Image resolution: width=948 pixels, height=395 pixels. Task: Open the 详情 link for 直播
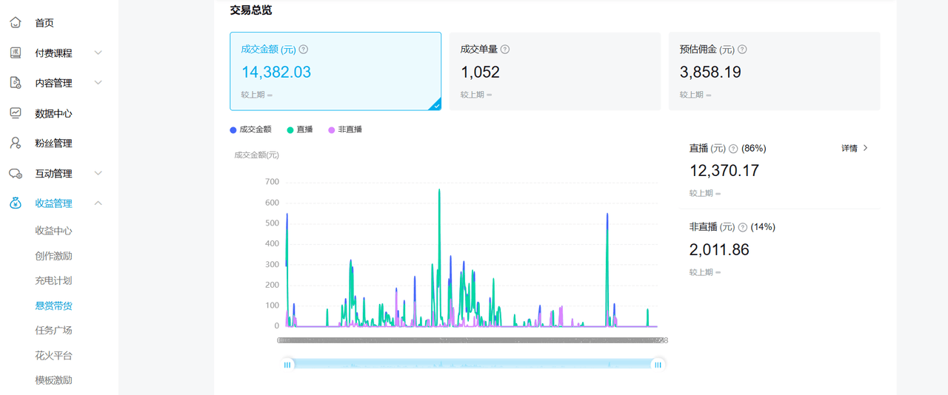pyautogui.click(x=854, y=149)
